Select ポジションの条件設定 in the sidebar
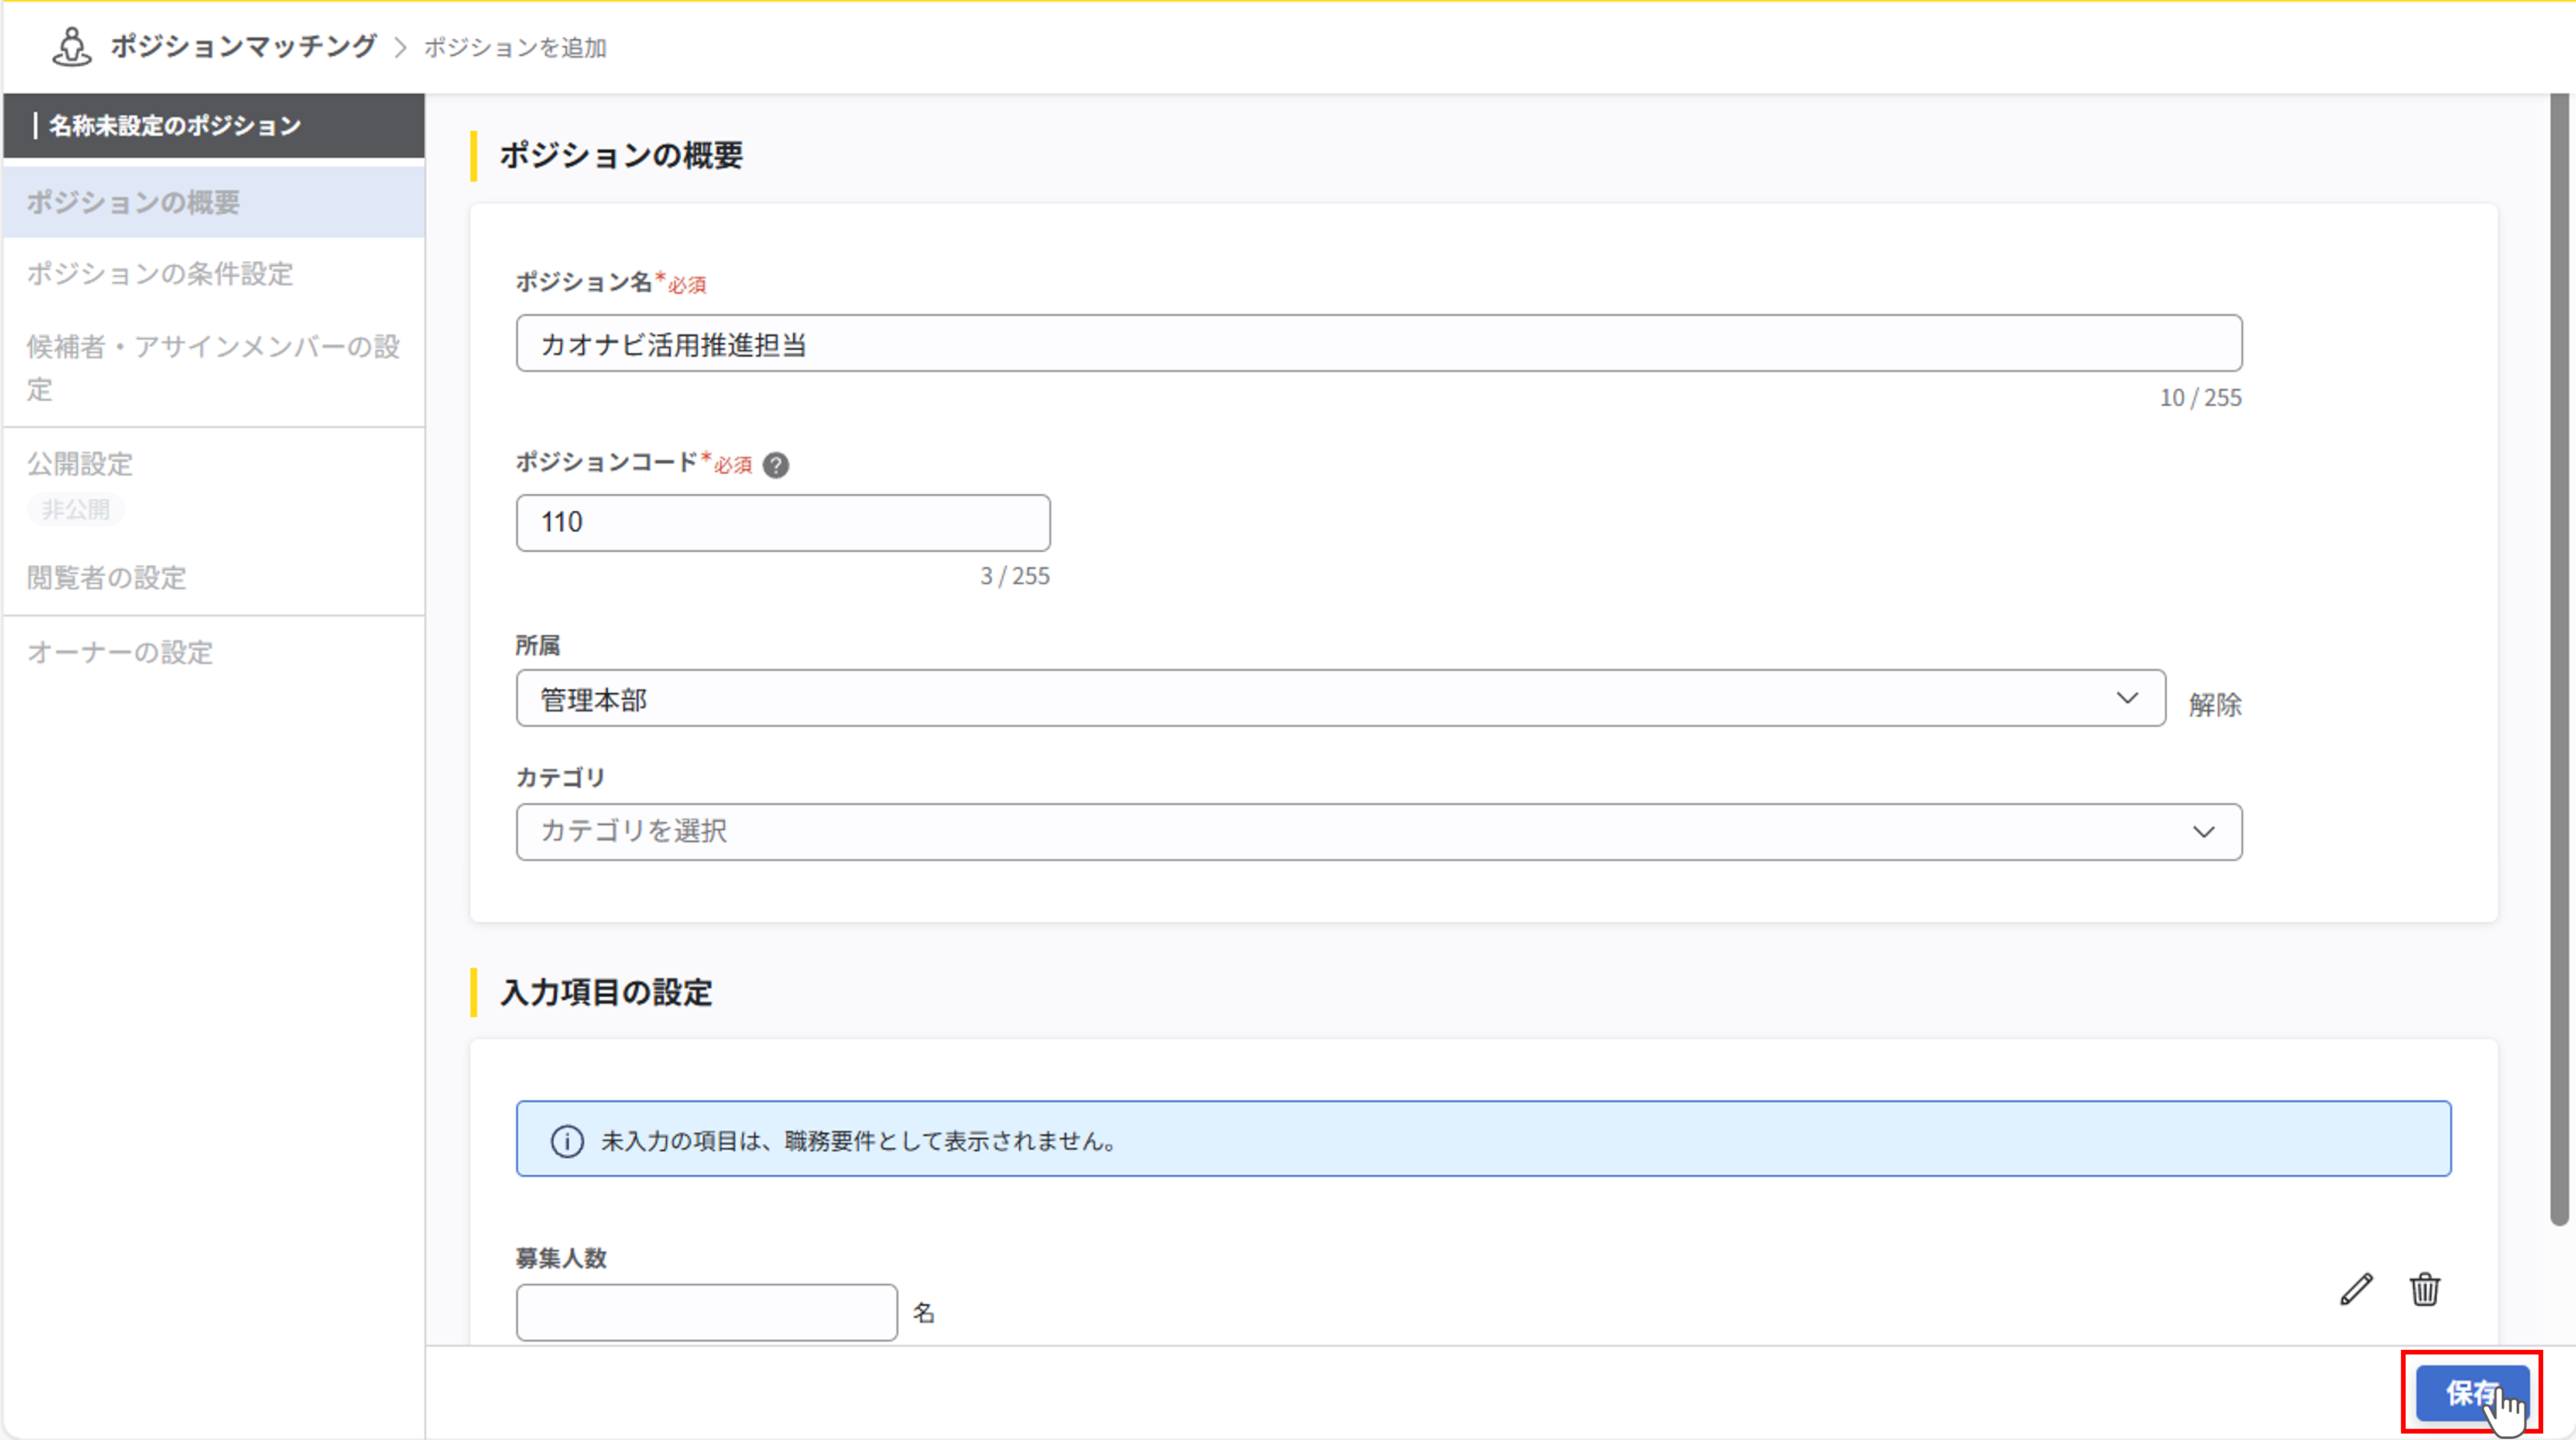Image resolution: width=2576 pixels, height=1440 pixels. [x=160, y=274]
